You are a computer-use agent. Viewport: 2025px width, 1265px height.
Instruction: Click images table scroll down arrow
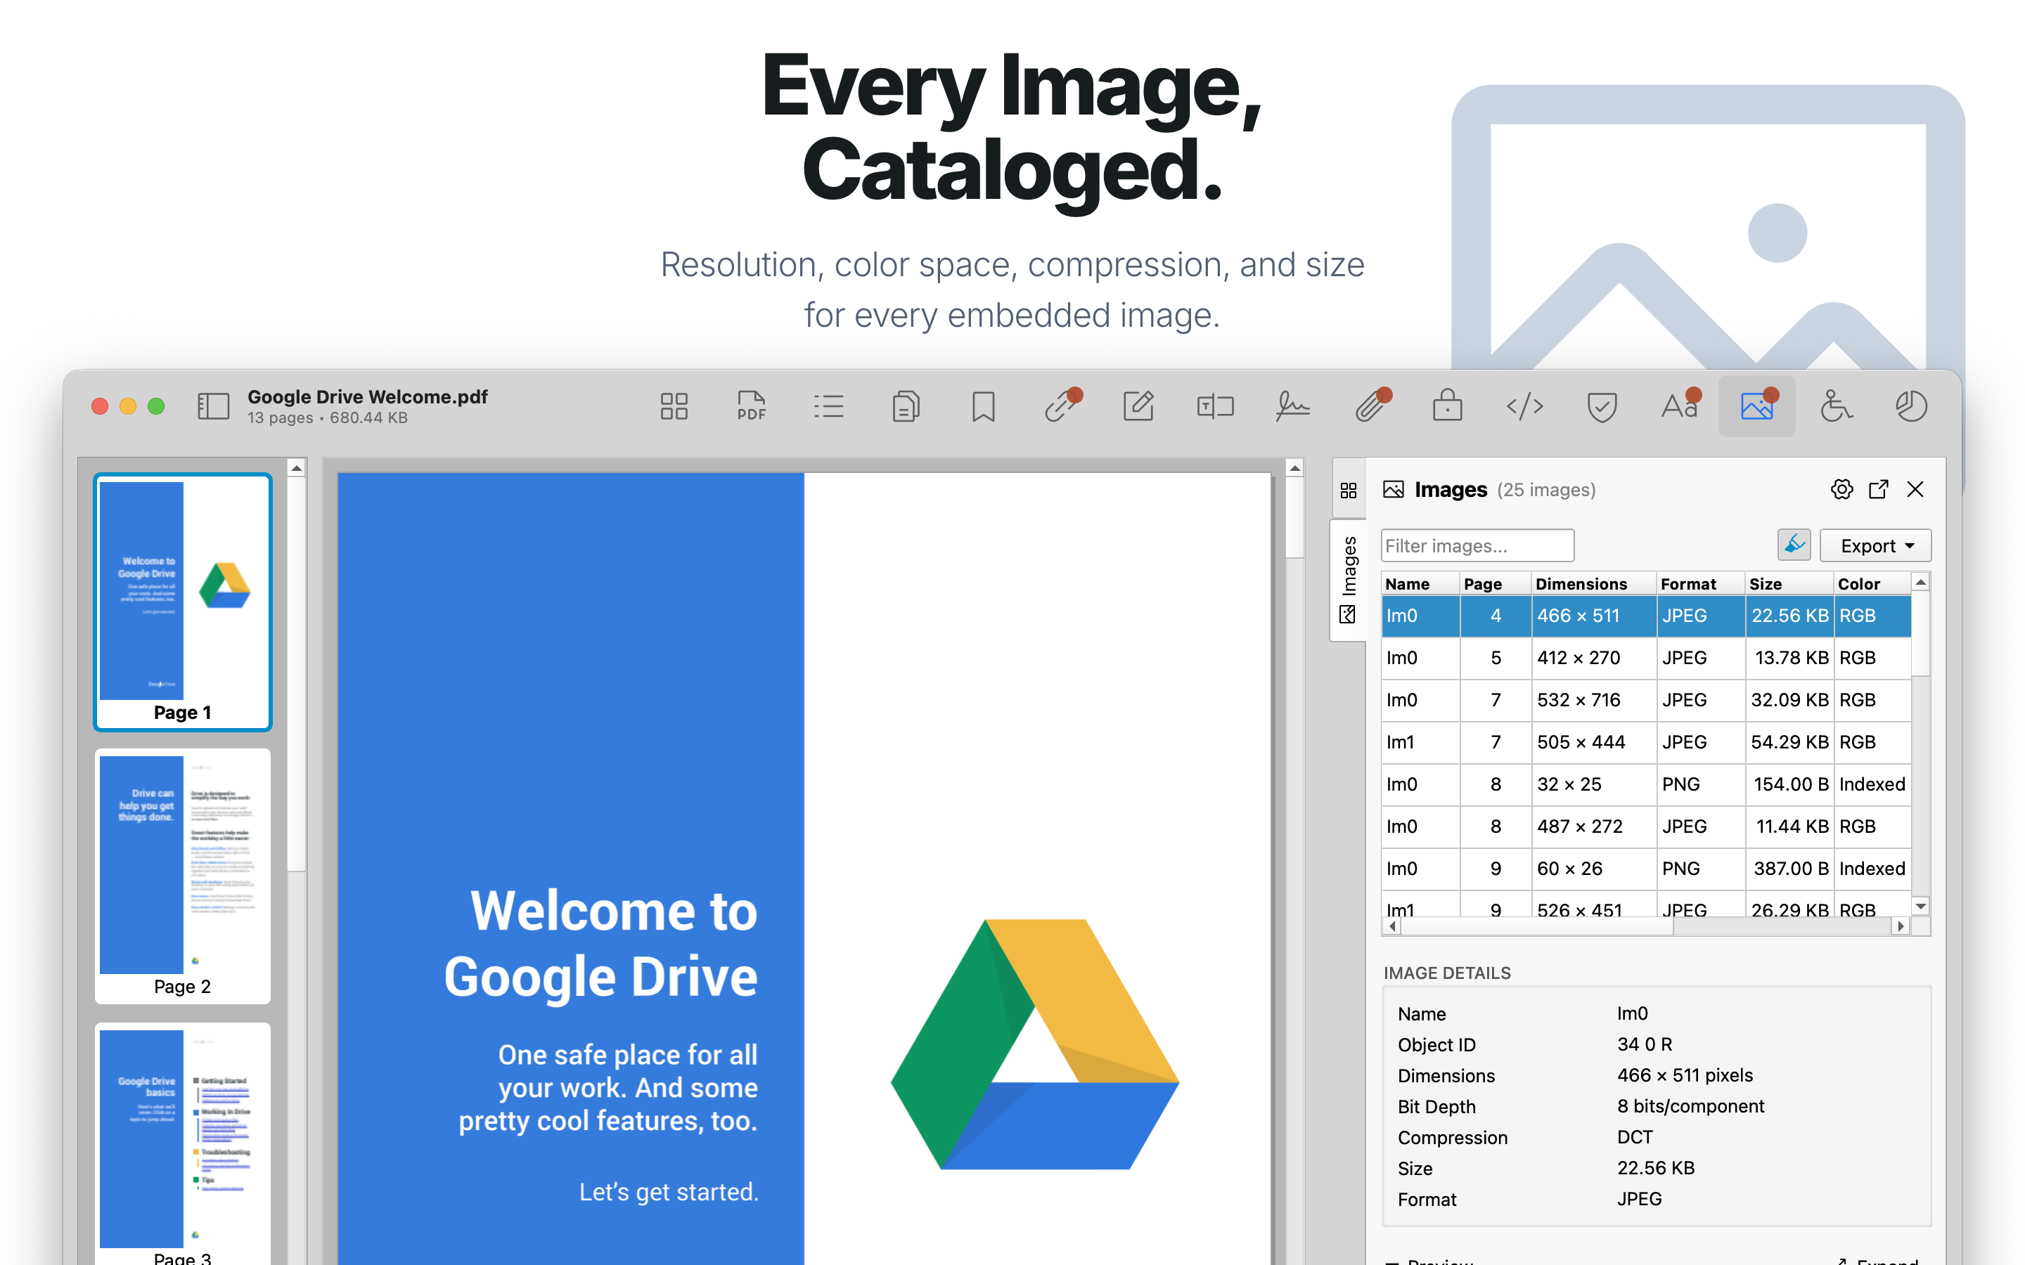click(x=1921, y=906)
